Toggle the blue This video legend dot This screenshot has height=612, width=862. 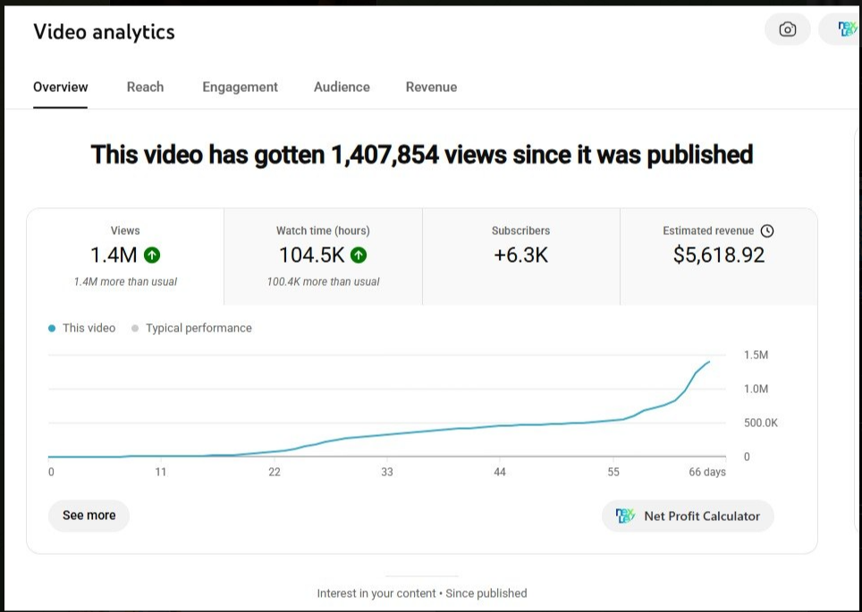coord(52,329)
